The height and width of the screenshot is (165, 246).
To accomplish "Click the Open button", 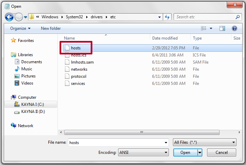I will 185,152.
